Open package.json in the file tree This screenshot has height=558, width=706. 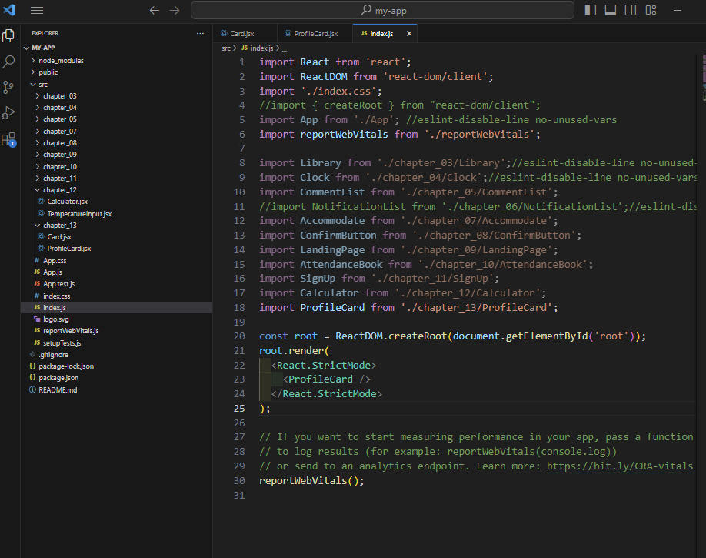(x=58, y=378)
